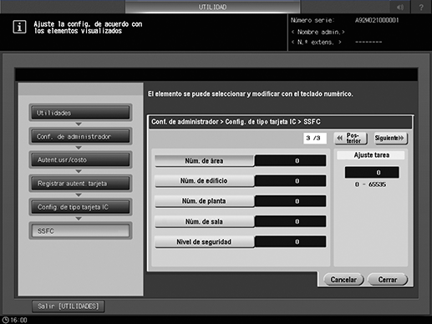Click the breadcrumb path ending in SSFC
Viewport: 432px width, 324px height.
[236, 122]
